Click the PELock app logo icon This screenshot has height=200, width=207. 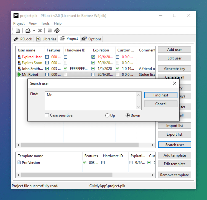16,15
